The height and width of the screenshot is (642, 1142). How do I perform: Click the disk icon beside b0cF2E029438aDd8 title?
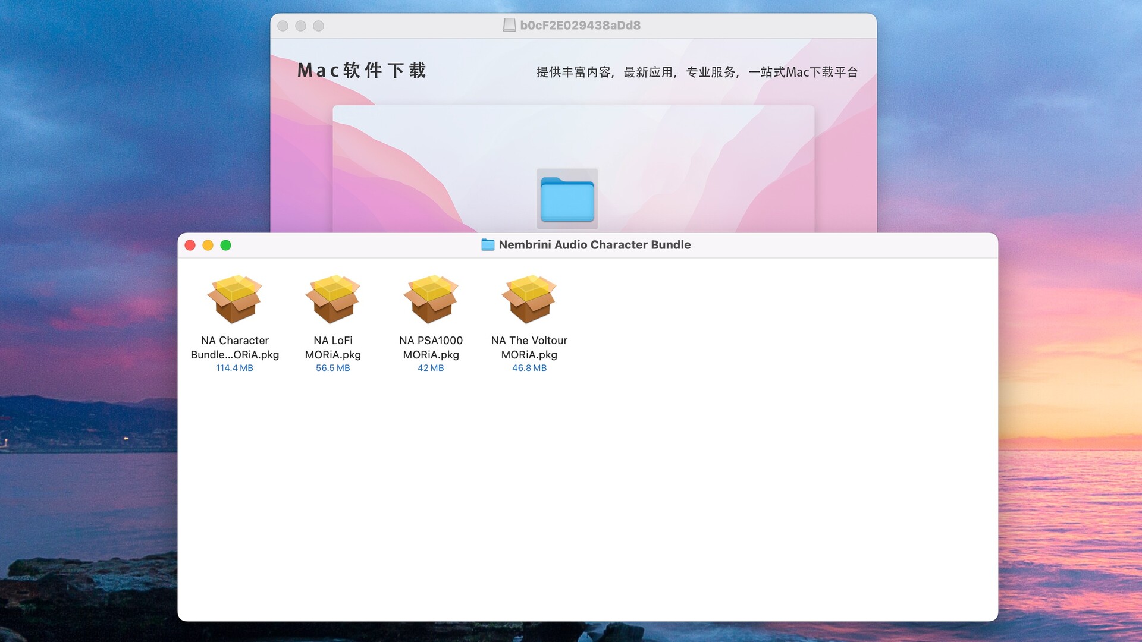point(509,25)
